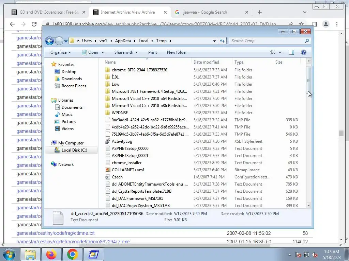
Task: Expand the address bar history dropdown
Action: pyautogui.click(x=214, y=41)
